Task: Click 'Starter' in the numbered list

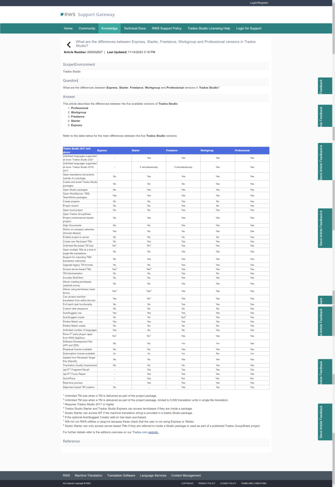Action: [75, 121]
